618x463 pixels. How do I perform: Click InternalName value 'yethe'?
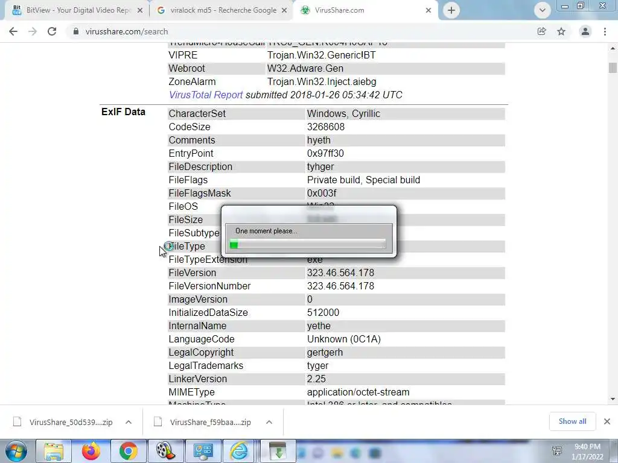coord(319,326)
